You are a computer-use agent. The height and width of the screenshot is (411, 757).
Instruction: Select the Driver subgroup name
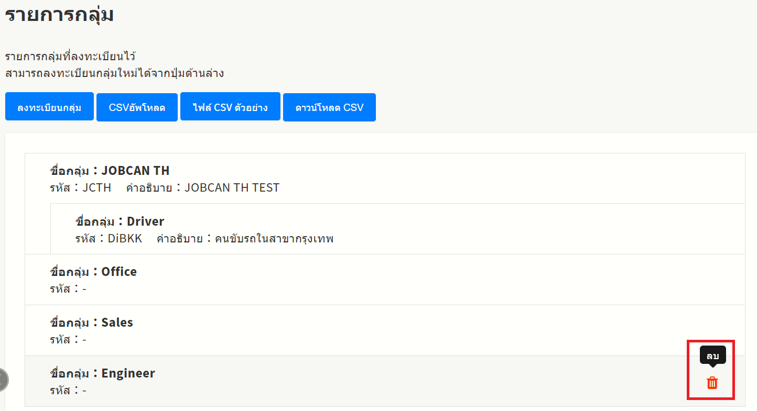145,221
